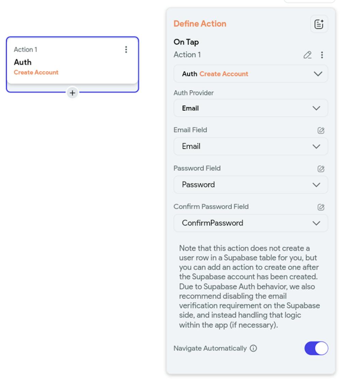Select the Create Account label on the action card

coord(36,72)
